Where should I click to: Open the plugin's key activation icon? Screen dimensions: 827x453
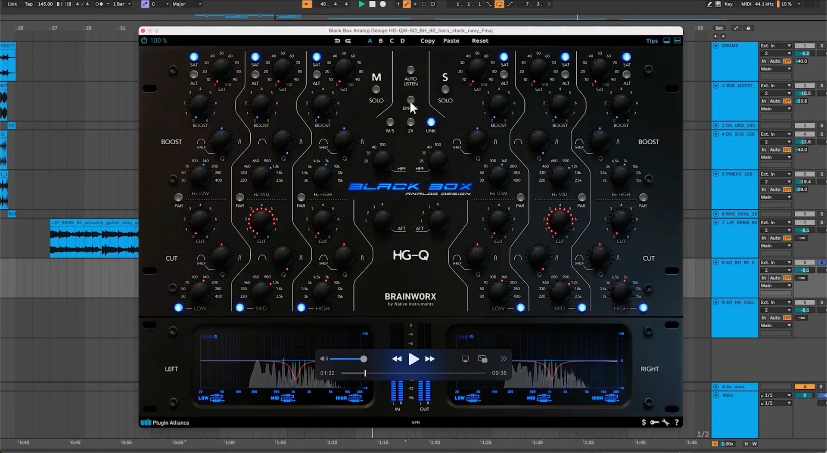[x=654, y=422]
